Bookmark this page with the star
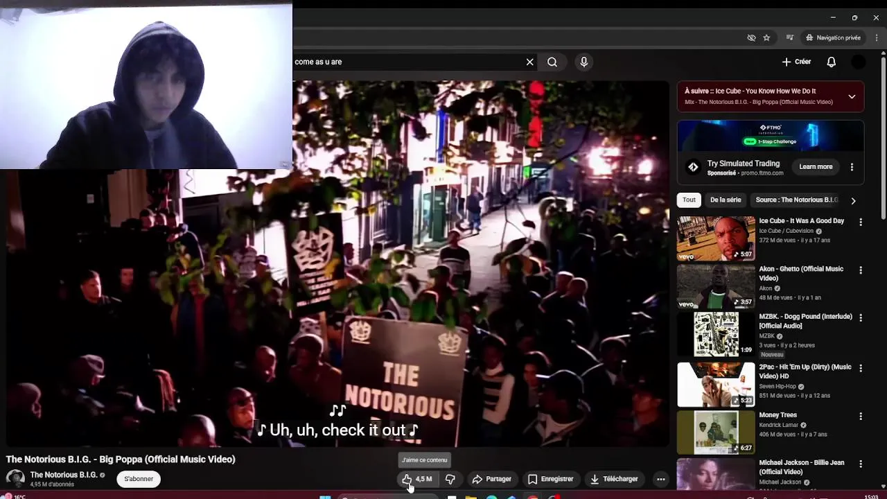887x499 pixels. point(766,37)
